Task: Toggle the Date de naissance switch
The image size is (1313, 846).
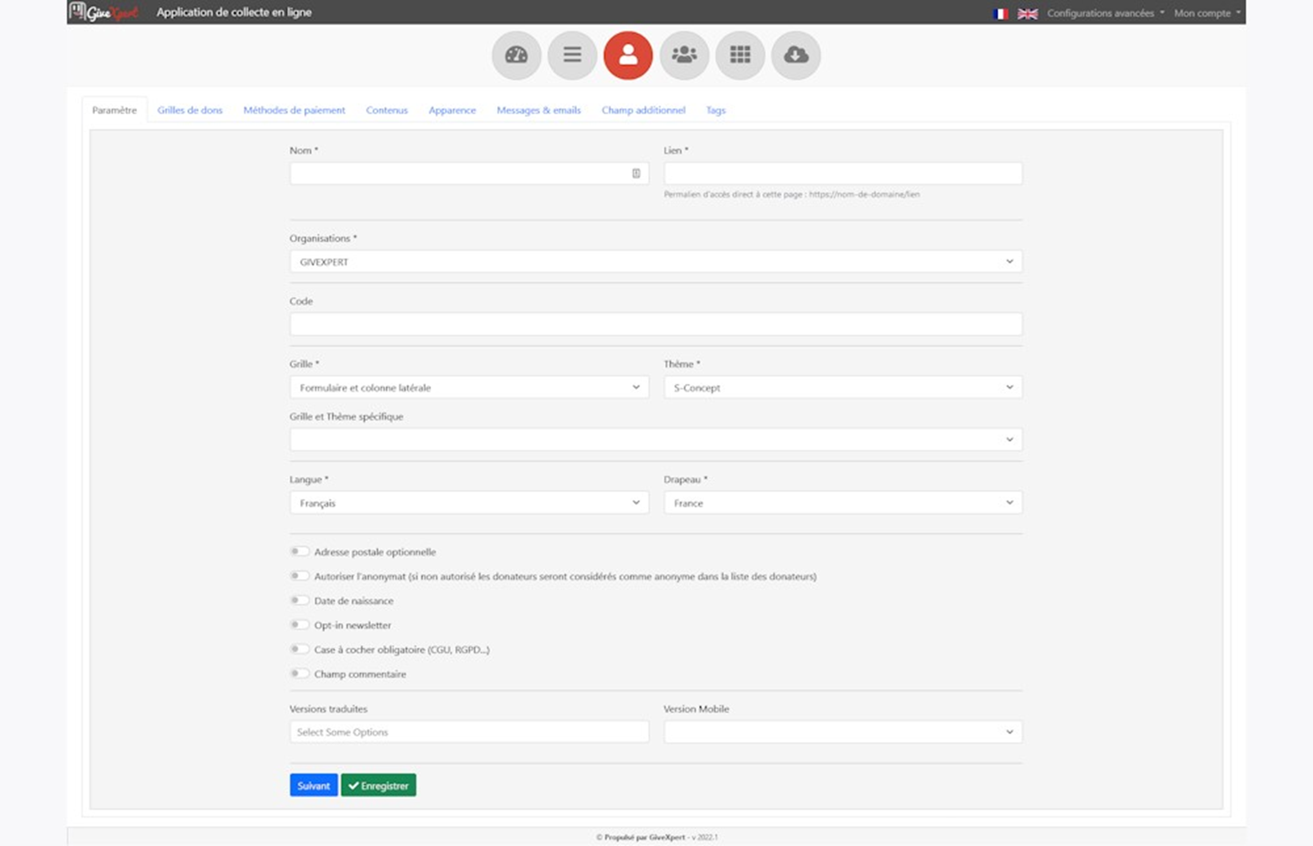Action: [299, 600]
